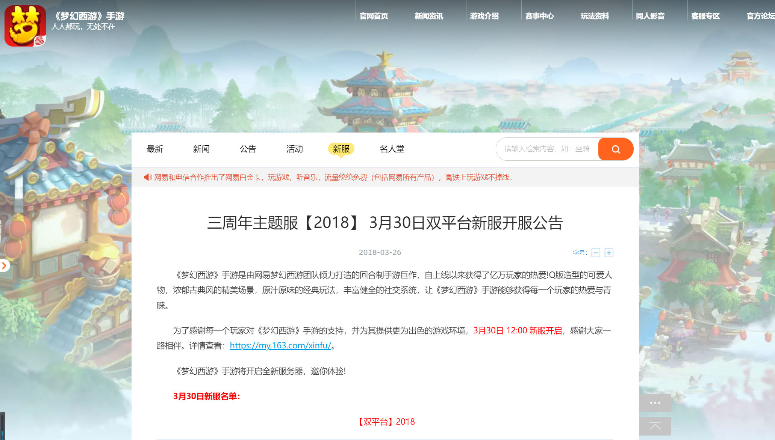
Task: Open 新闻资讯 in the top navigation
Action: pos(429,16)
